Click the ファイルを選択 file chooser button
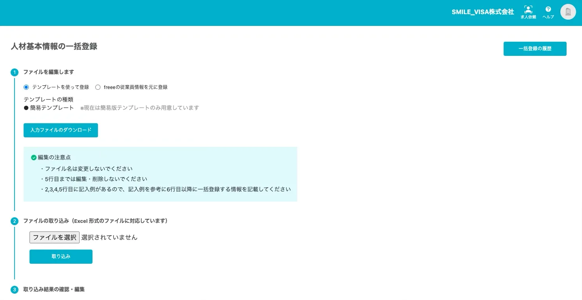Screen dimensions: 582x300 [54, 237]
